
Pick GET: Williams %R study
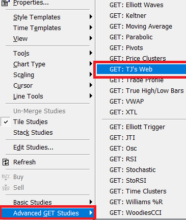[x=136, y=202]
